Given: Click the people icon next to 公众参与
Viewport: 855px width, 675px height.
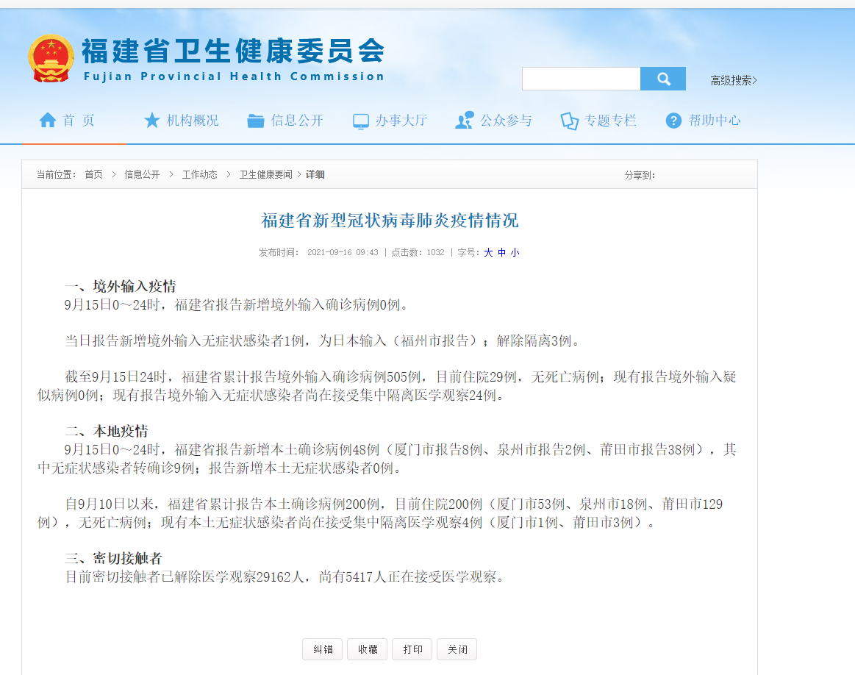Looking at the screenshot, I should [x=463, y=119].
